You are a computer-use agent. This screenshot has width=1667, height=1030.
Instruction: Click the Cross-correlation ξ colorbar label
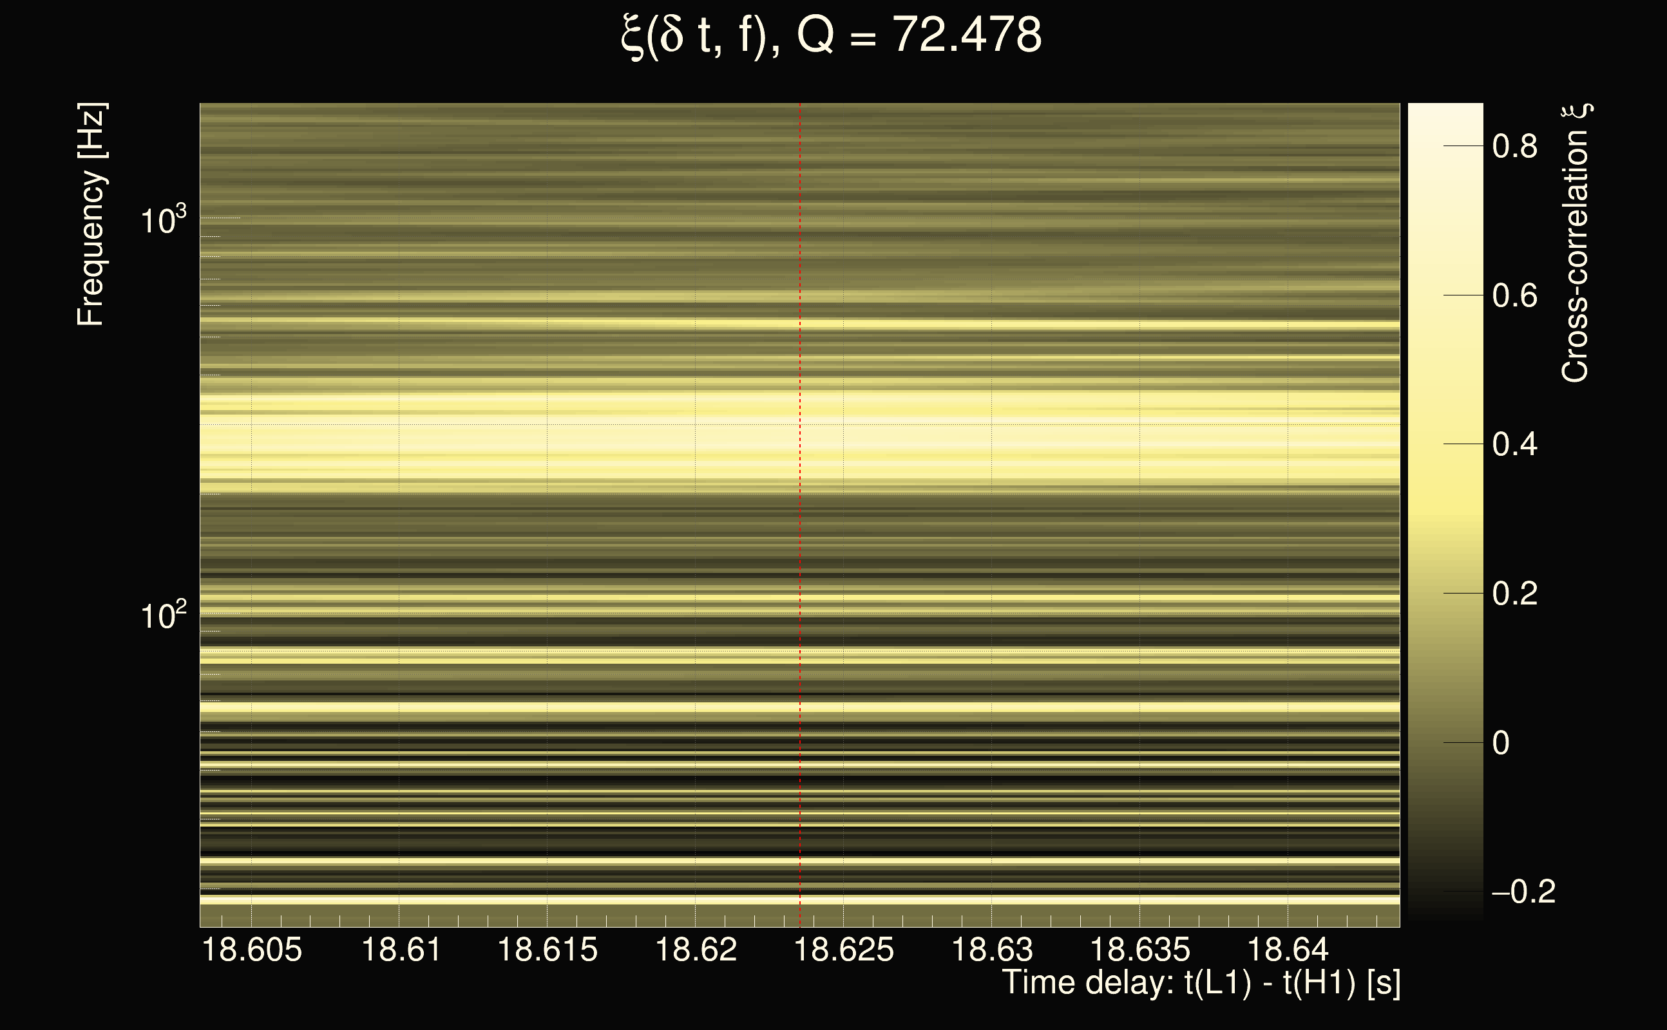tap(1575, 243)
